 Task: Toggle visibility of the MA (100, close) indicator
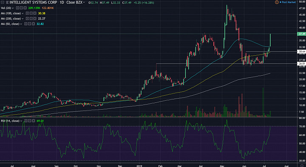(27, 13)
